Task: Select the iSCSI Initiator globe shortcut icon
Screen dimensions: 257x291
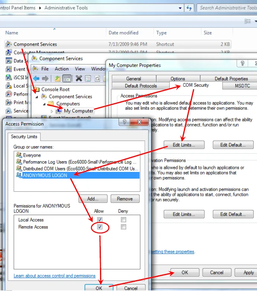Action: coord(9,77)
